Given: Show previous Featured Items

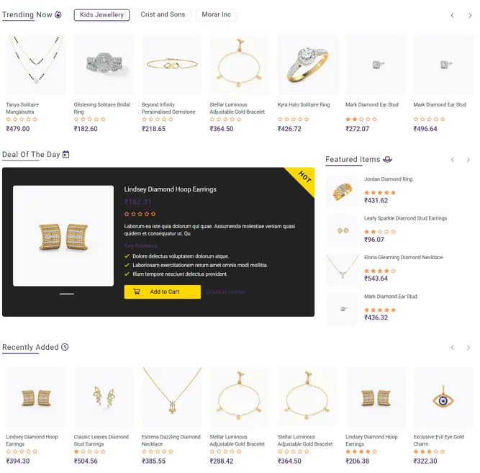Looking at the screenshot, I should tap(452, 160).
